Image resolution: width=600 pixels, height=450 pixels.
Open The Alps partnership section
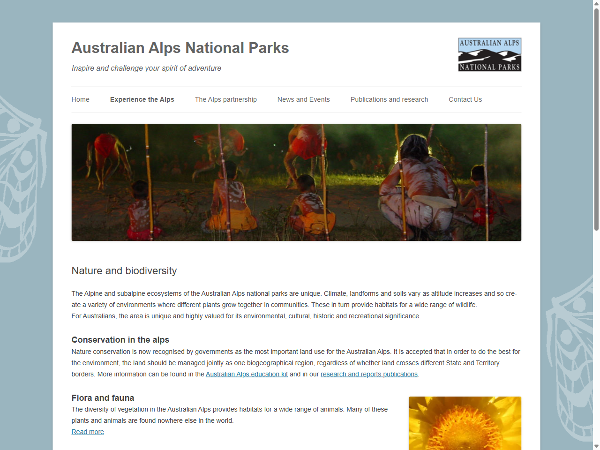coord(225,99)
